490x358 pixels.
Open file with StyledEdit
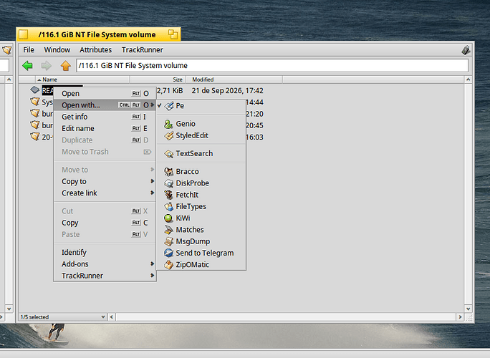[201, 135]
